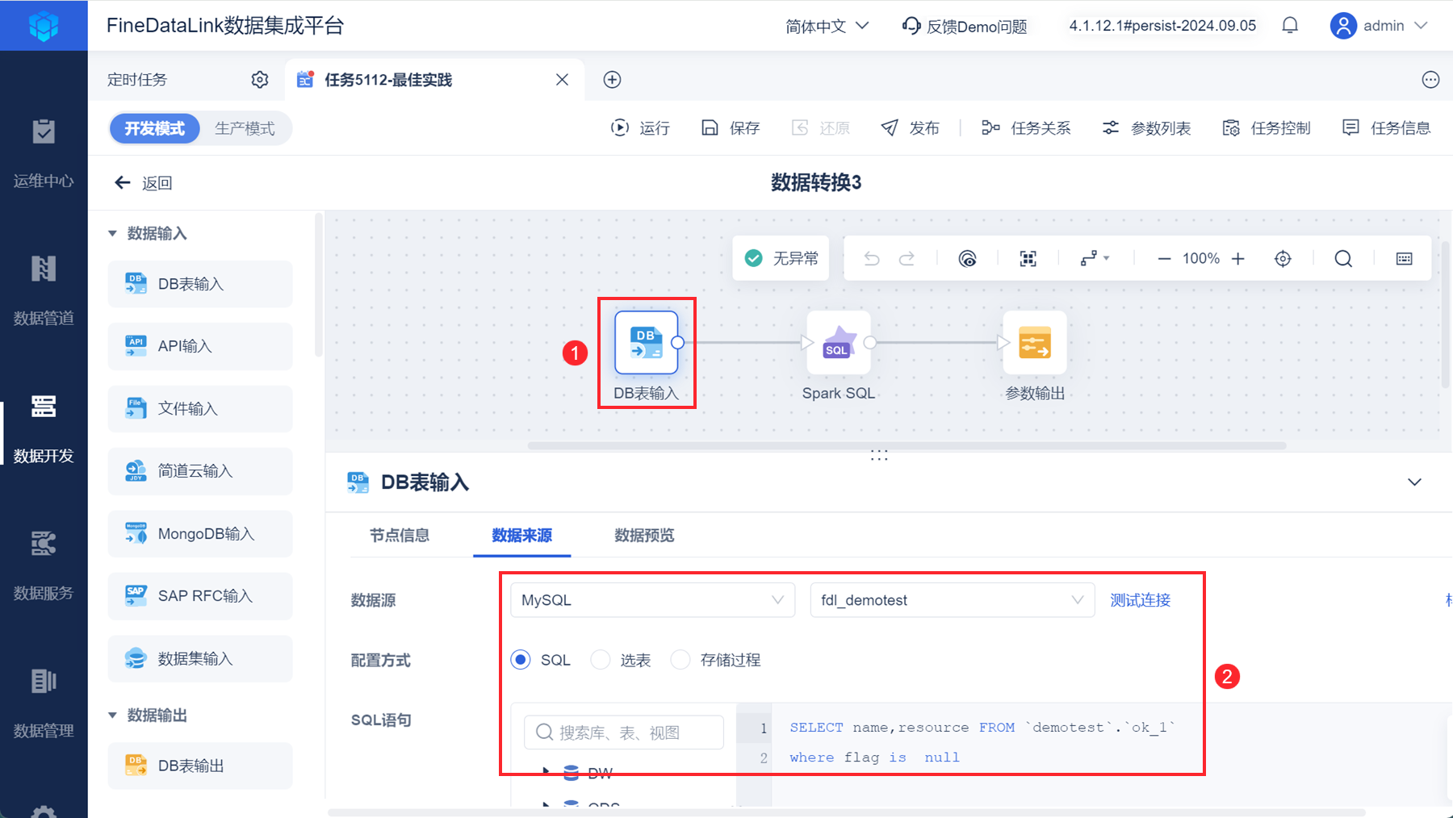Add a new task tab
The image size is (1453, 818).
613,80
